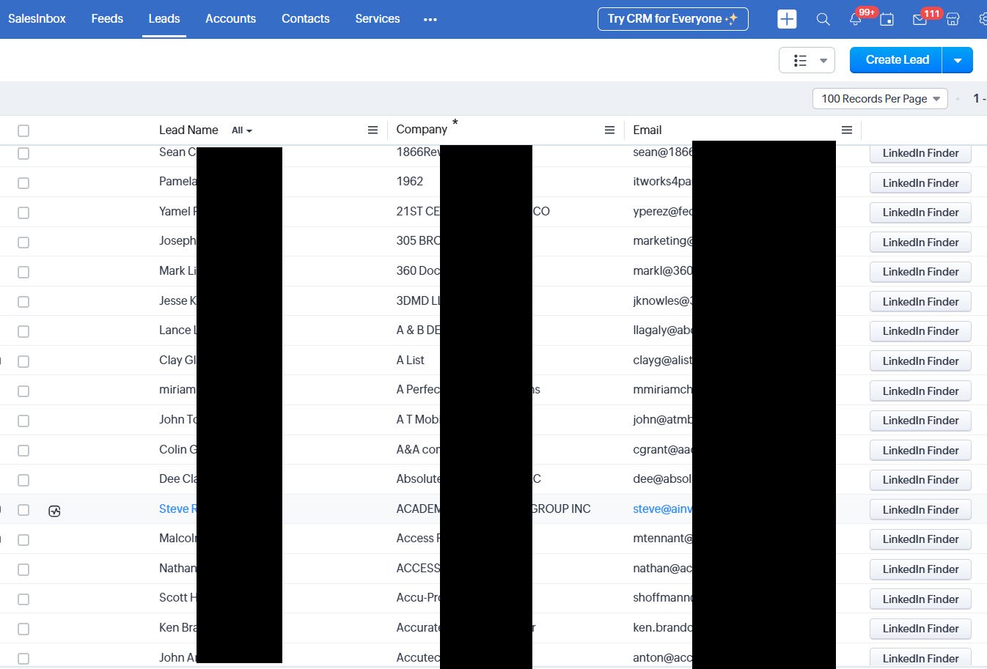
Task: Click the company cell '1962'
Action: point(410,181)
